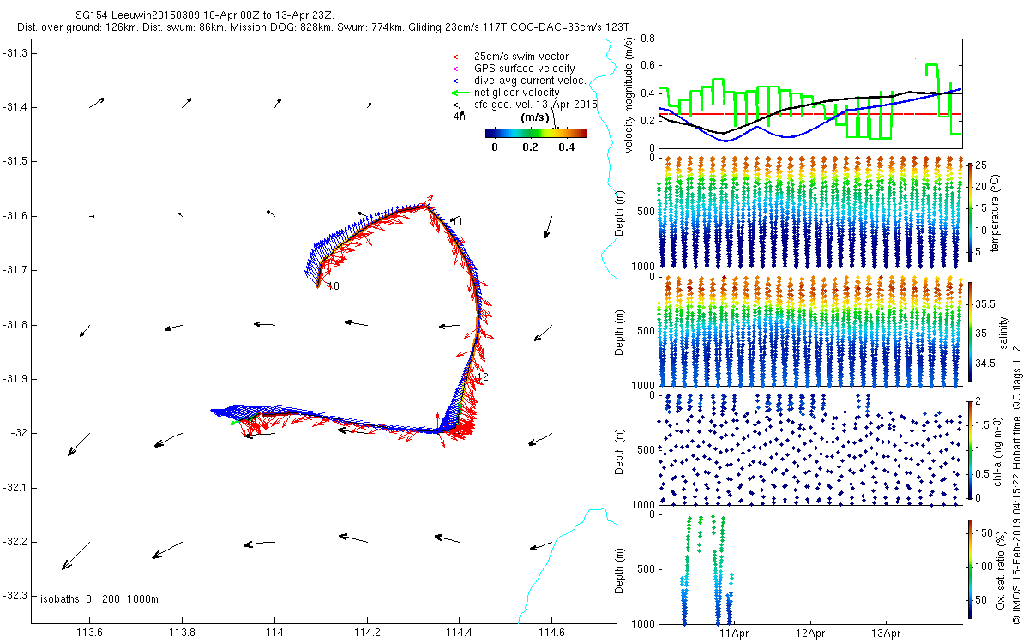Click the 11Apr date axis label
The image size is (1029, 643).
(x=734, y=634)
